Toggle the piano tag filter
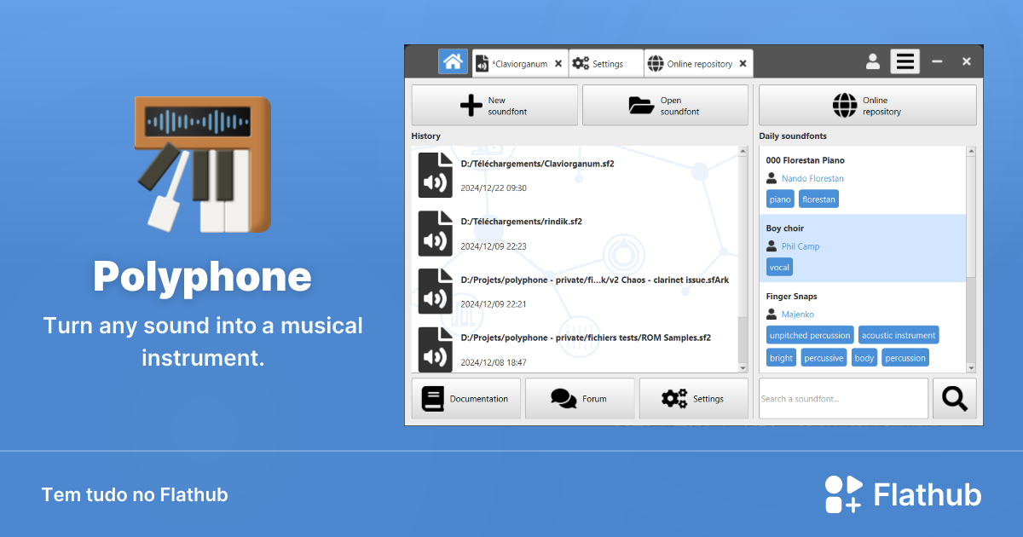1023x537 pixels. (779, 198)
